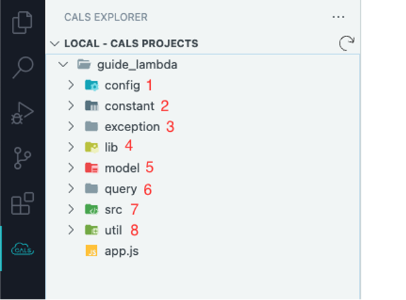Select the query folder
406x300 pixels.
click(120, 188)
